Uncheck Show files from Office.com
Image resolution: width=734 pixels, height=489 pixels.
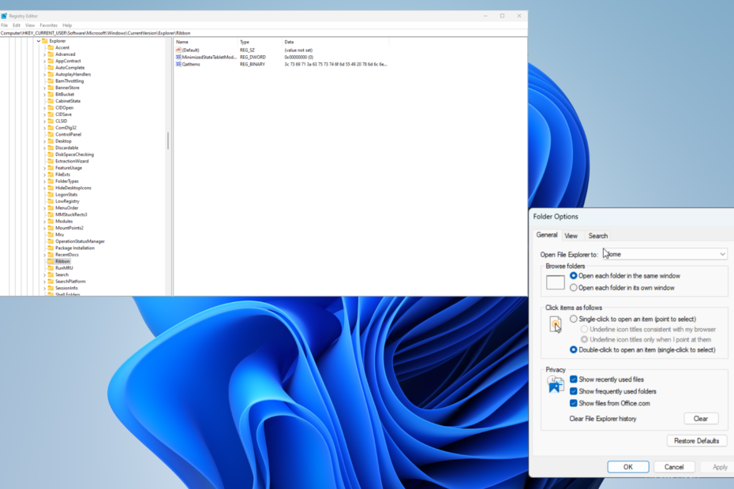(573, 403)
